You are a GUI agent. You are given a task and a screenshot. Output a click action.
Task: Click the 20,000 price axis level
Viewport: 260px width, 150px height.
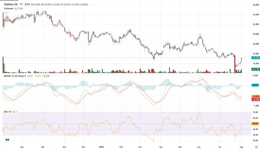256,34
